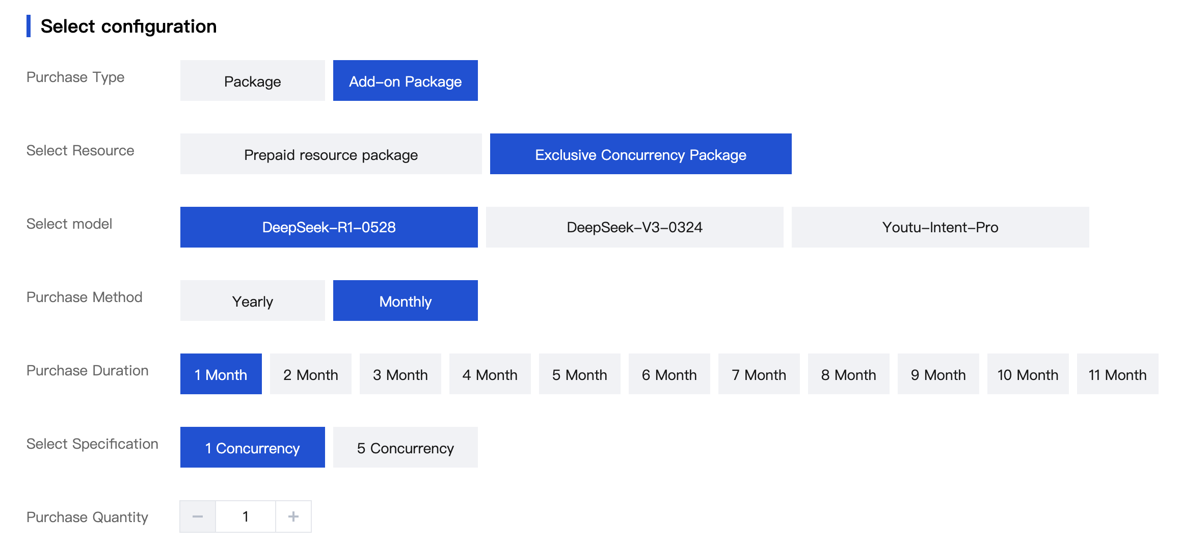1181x544 pixels.
Task: Choose 11 Month duration
Action: pos(1117,374)
